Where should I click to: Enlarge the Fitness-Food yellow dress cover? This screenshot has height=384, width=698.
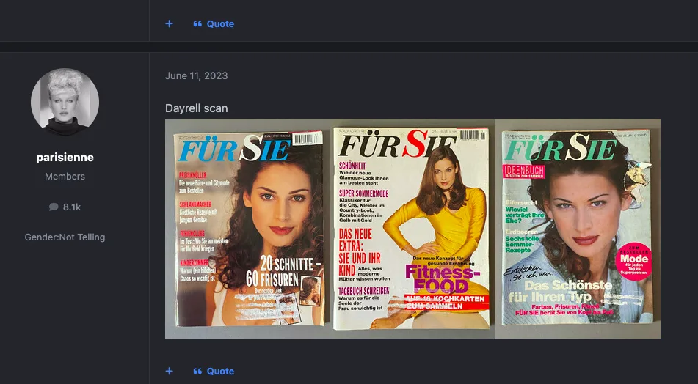(412, 229)
